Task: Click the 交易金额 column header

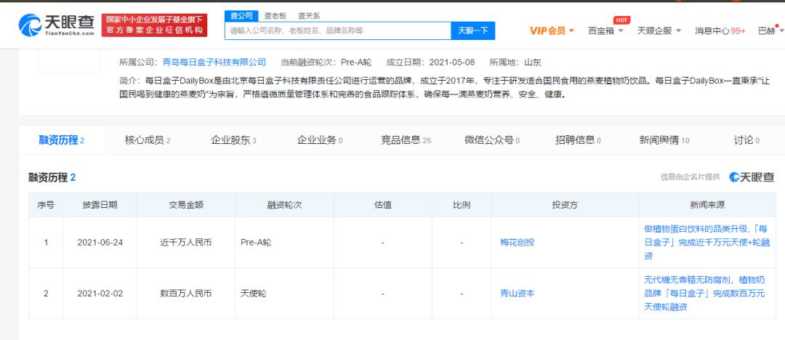Action: [186, 205]
